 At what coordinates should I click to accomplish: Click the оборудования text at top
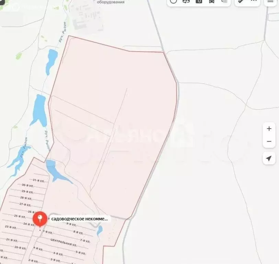click(110, 3)
